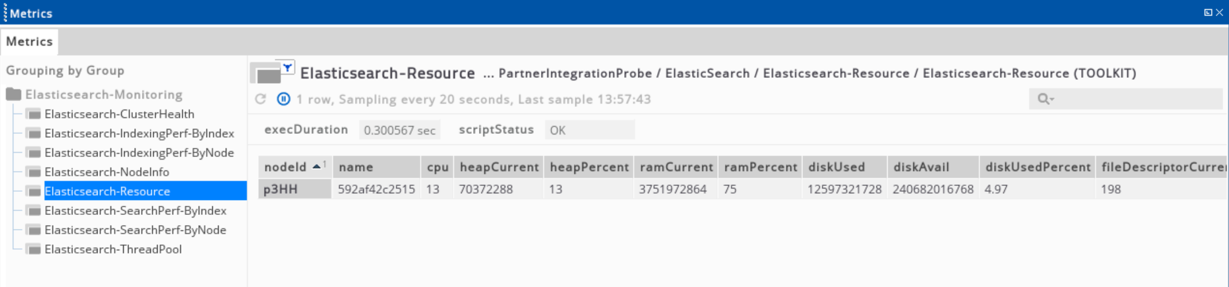Viewport: 1229px width, 287px height.
Task: Pause sampling with the blue pause icon
Action: click(x=283, y=99)
